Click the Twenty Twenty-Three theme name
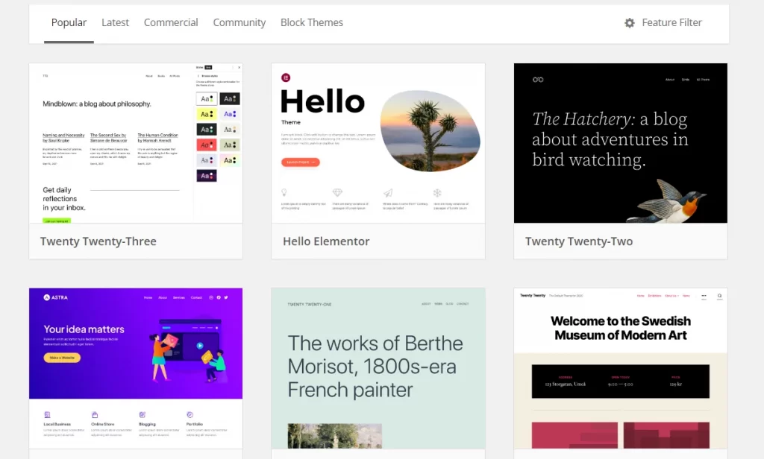The height and width of the screenshot is (459, 764). coord(98,241)
